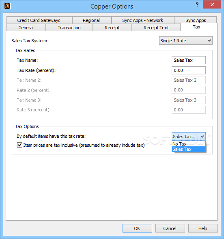This screenshot has height=239, width=224.
Task: Switch to the Transaction tab
Action: point(69,28)
